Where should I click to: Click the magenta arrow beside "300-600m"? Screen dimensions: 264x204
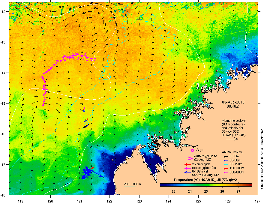225,173
